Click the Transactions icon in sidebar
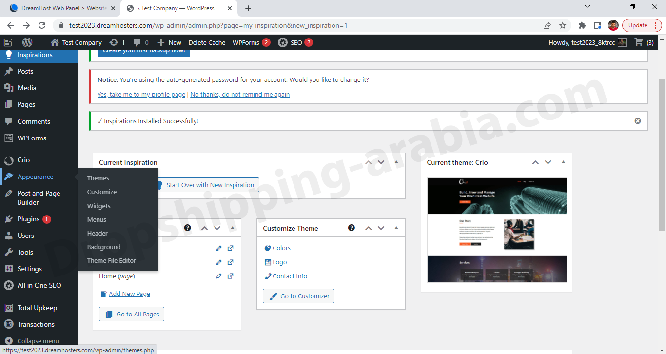The image size is (666, 354). [x=8, y=324]
